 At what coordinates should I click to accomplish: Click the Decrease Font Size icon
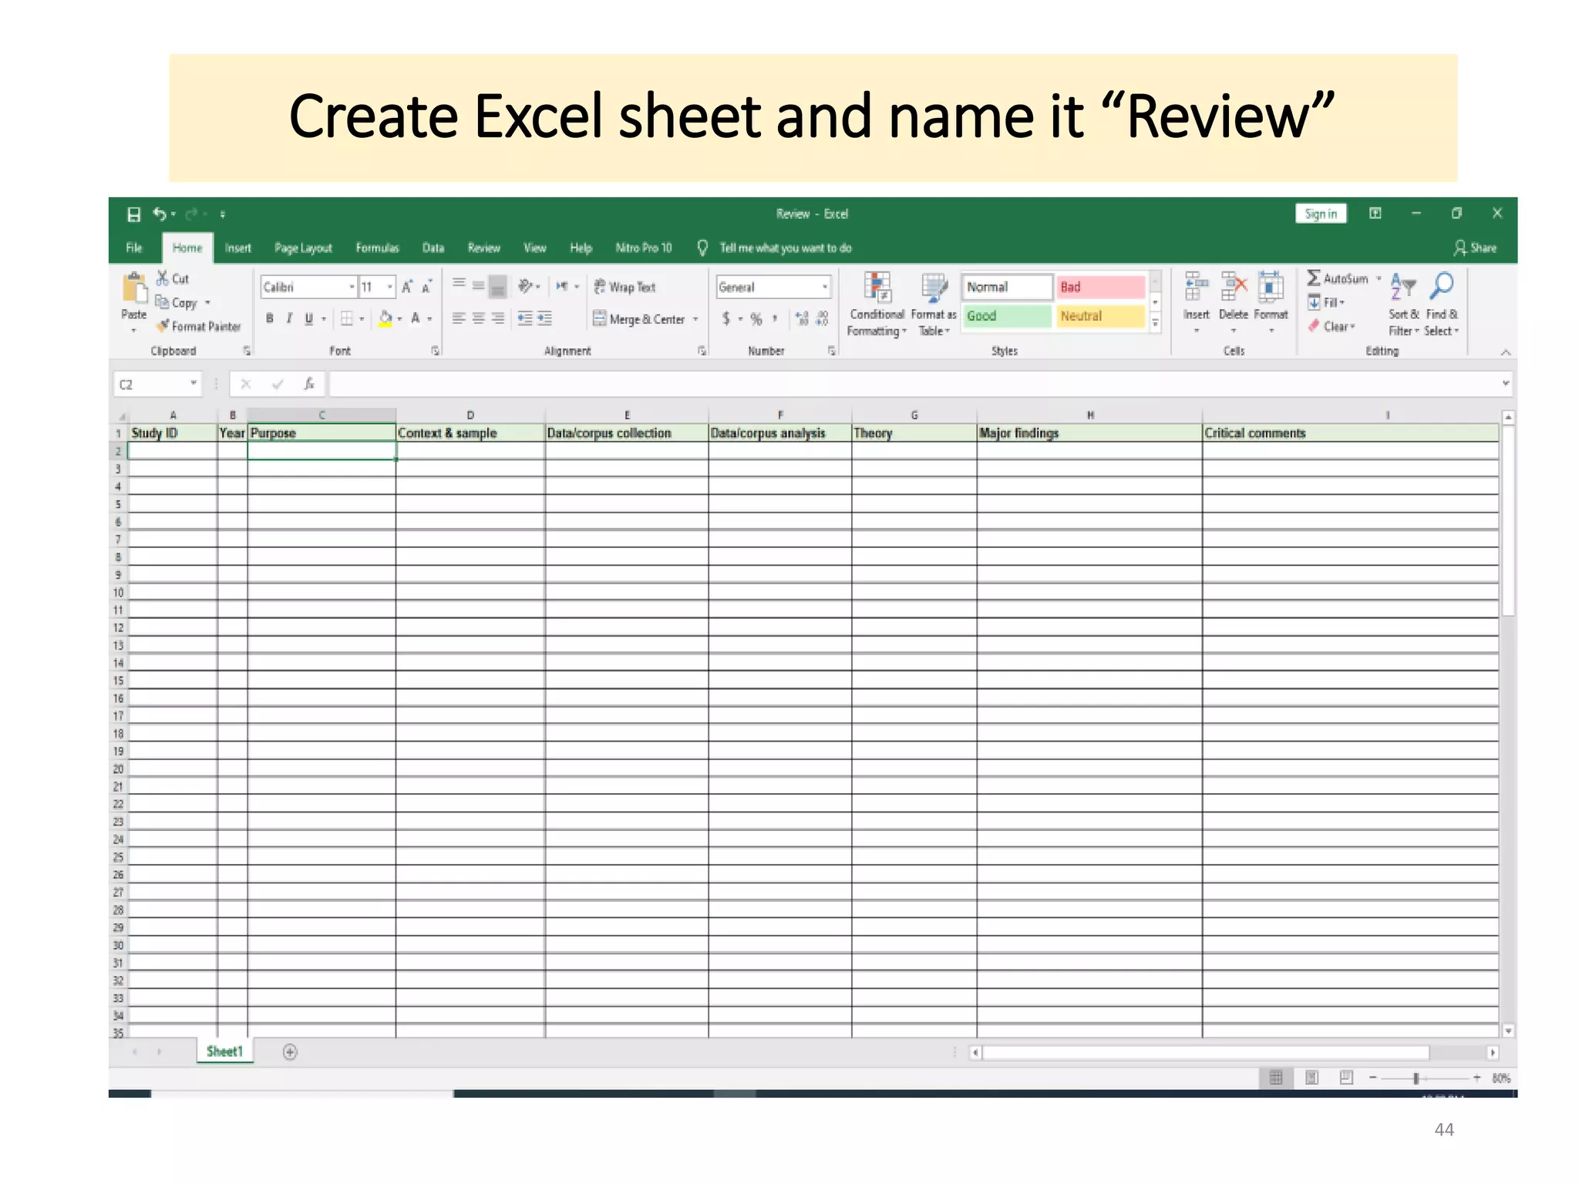click(x=426, y=287)
